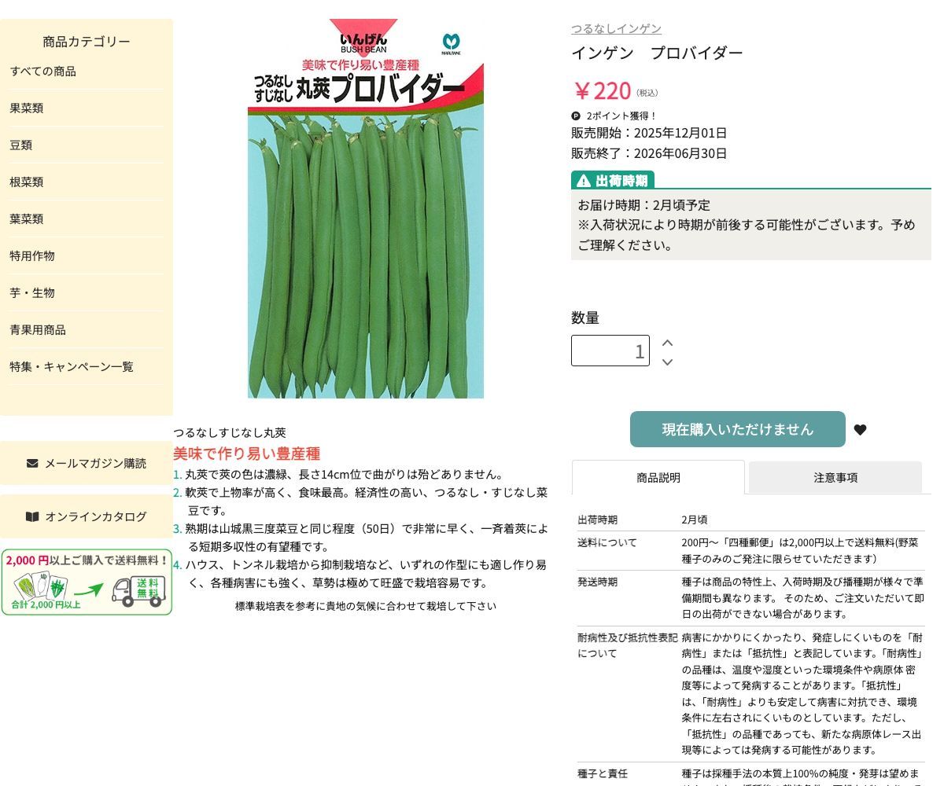Click the heart favorite icon
The width and height of the screenshot is (944, 786).
tap(860, 430)
